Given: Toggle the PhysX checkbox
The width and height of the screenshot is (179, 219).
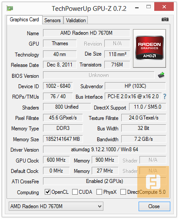Looking at the screenshot, I should point(99,192).
